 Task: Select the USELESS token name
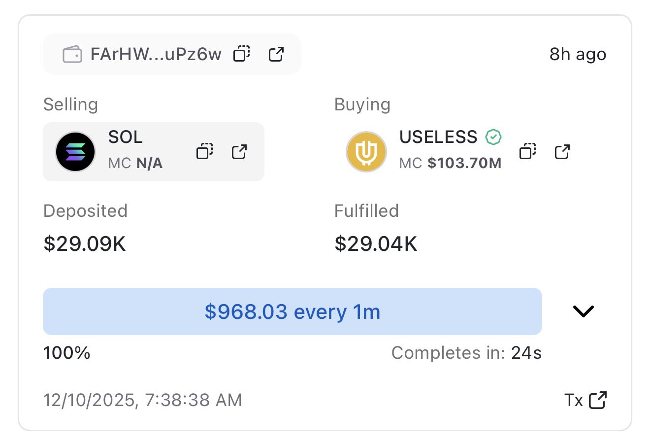438,137
